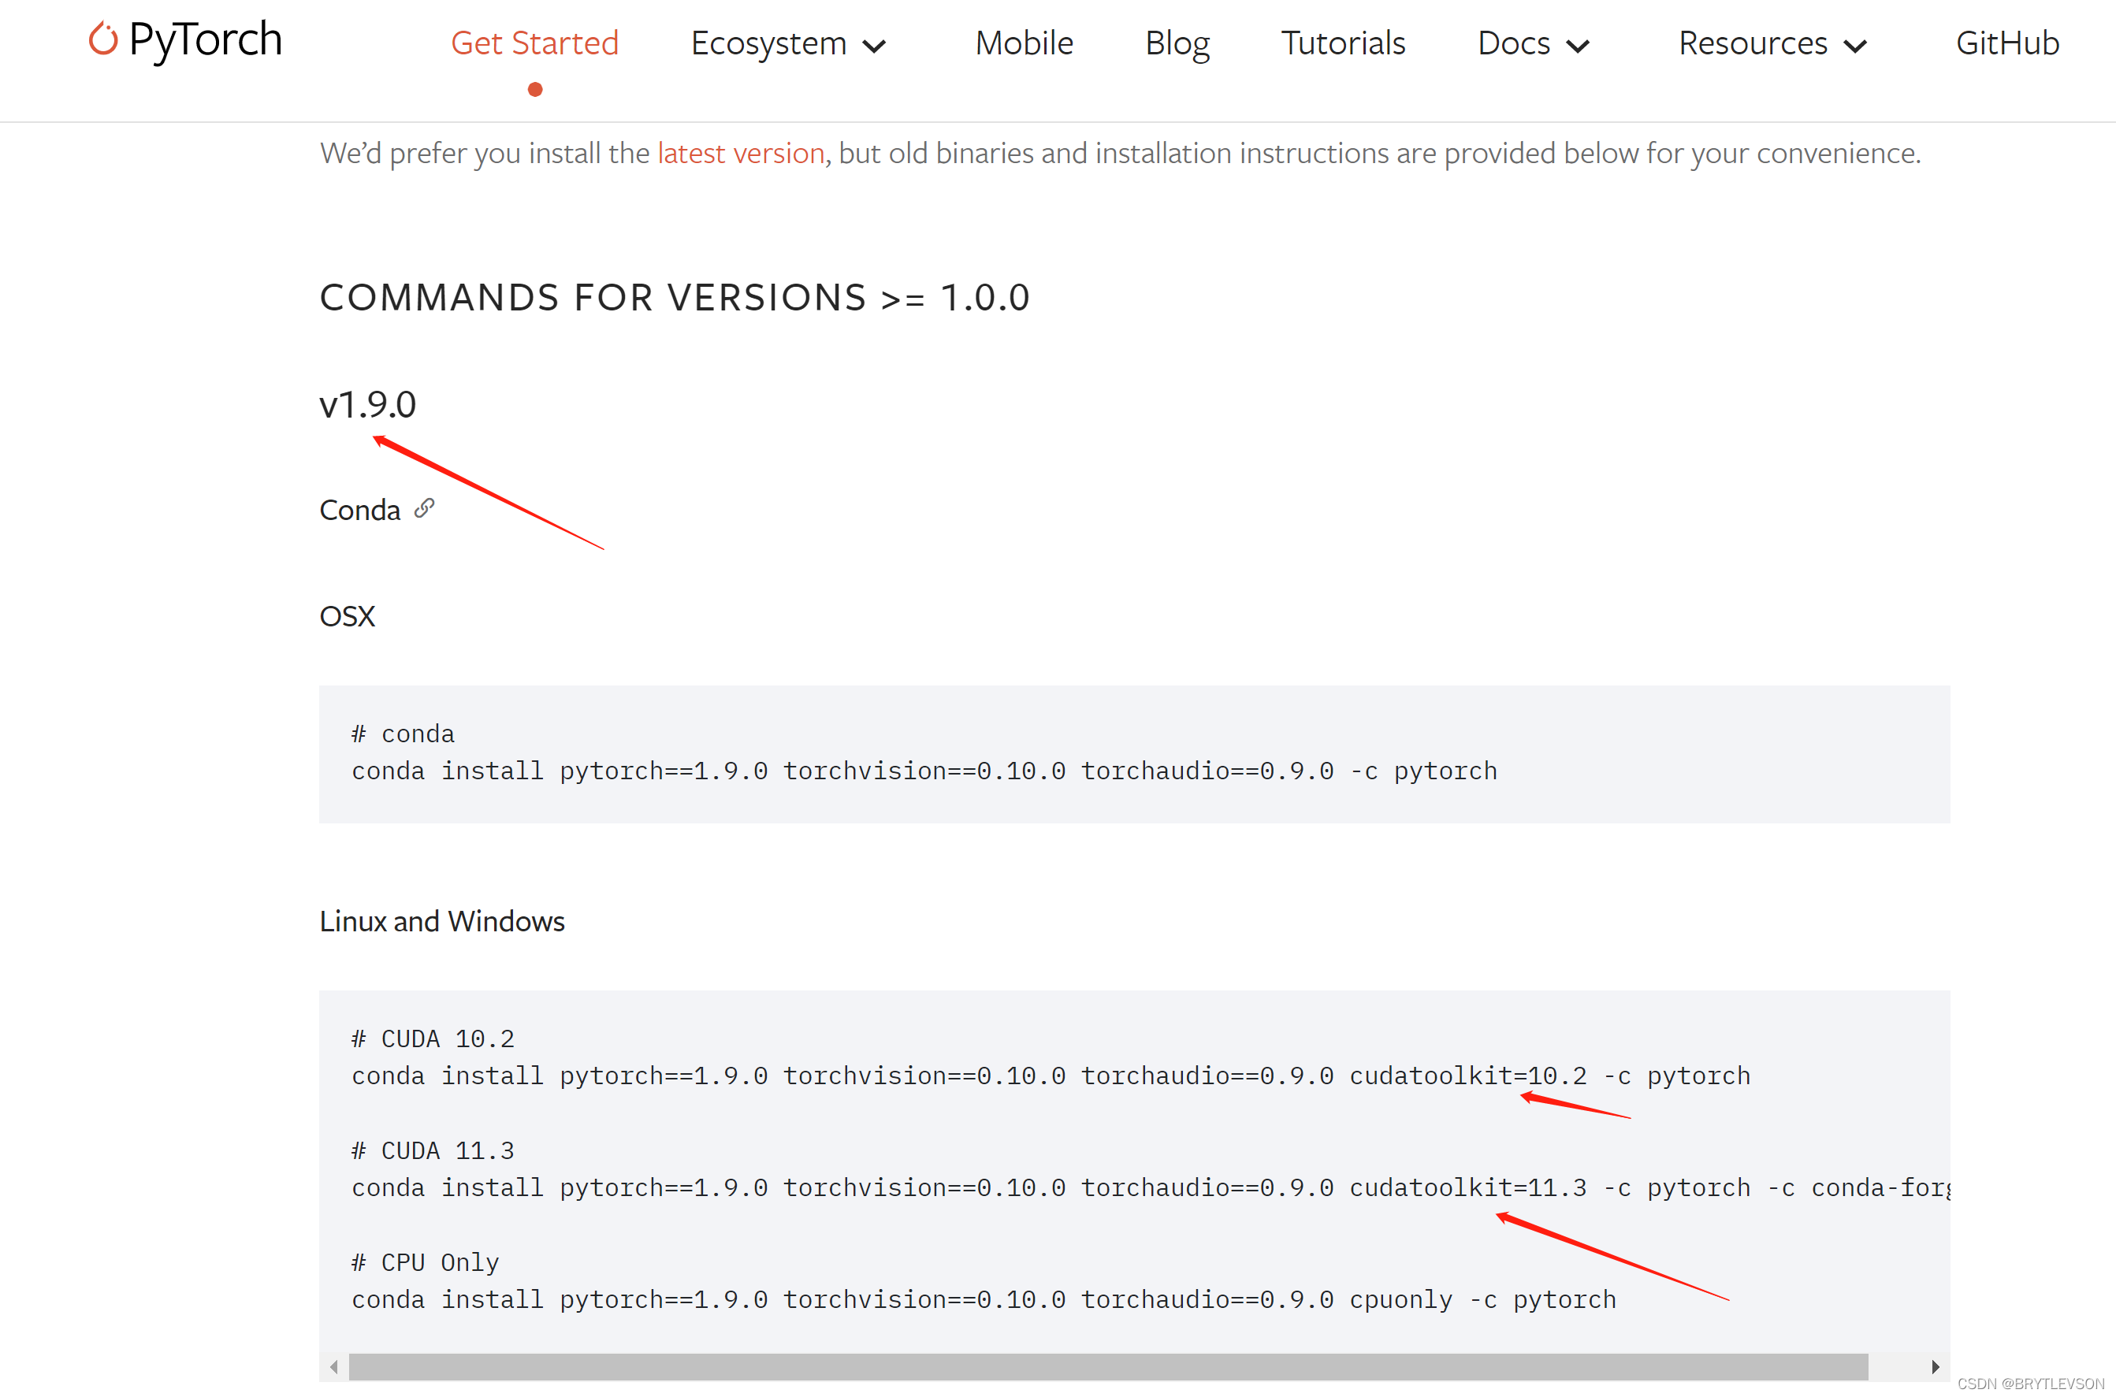Click the right scroll arrow of code block
Image resolution: width=2116 pixels, height=1397 pixels.
point(1936,1367)
